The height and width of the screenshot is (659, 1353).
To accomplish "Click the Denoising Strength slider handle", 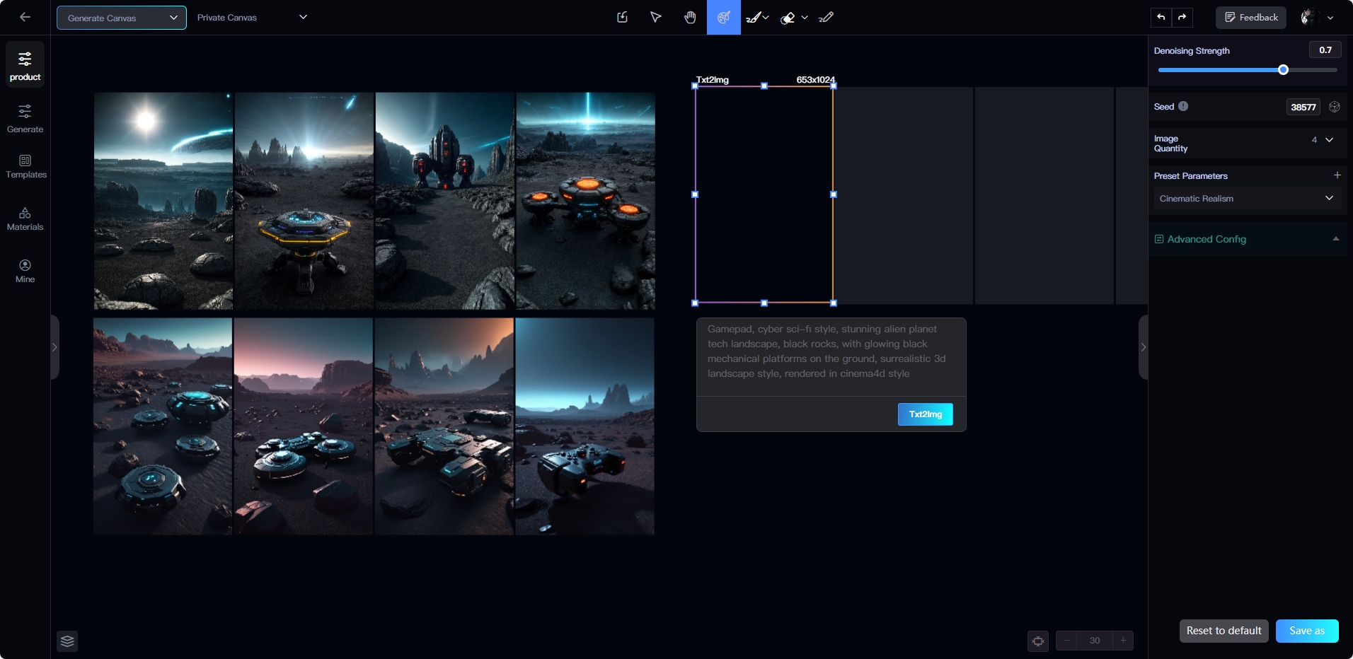I will [1283, 70].
